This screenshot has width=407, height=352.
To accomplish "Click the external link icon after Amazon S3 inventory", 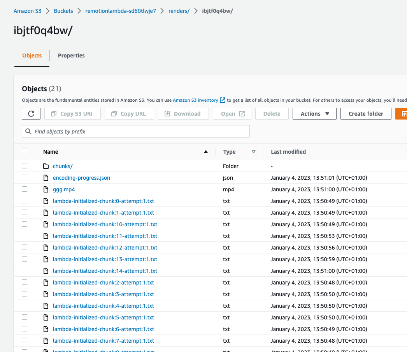I will [x=223, y=100].
